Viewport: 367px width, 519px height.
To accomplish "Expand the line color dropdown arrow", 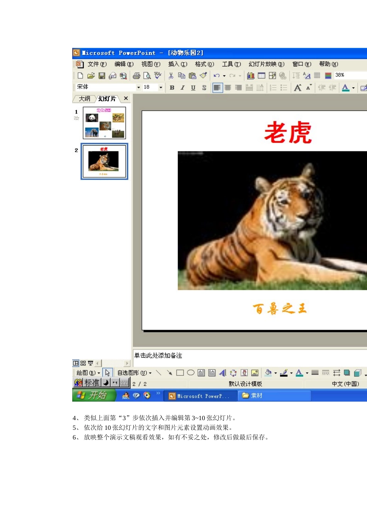I will tap(291, 373).
